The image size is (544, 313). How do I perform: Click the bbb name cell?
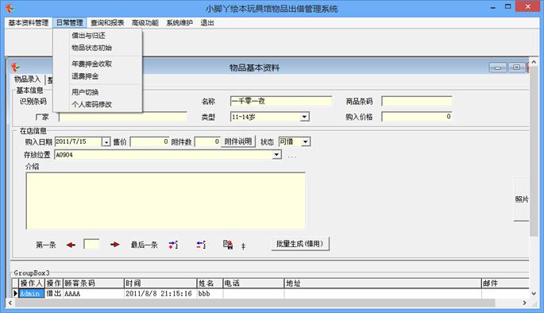click(210, 294)
